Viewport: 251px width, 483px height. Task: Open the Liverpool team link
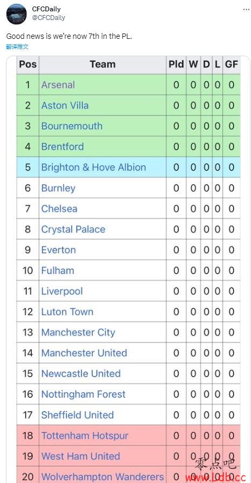[62, 291]
